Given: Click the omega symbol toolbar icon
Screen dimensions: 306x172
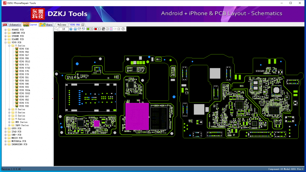Looking at the screenshot, I should coord(119,29).
